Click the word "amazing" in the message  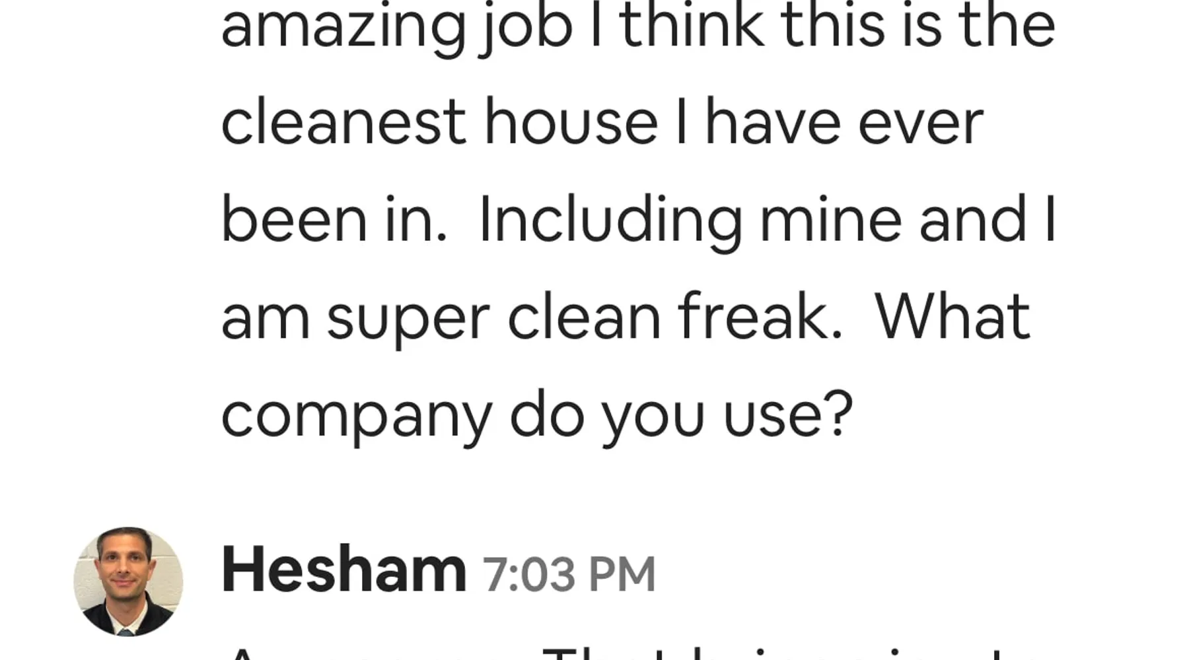pyautogui.click(x=343, y=28)
